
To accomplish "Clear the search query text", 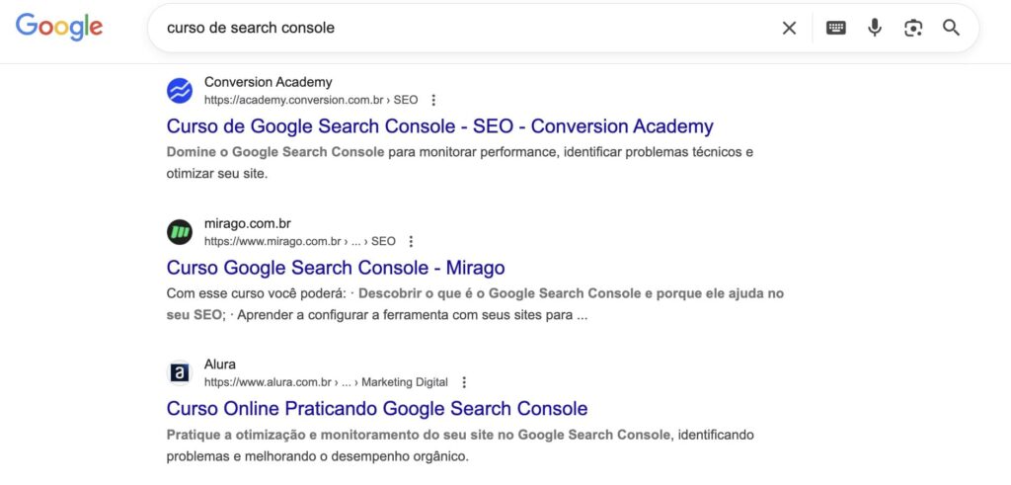I will pos(789,28).
